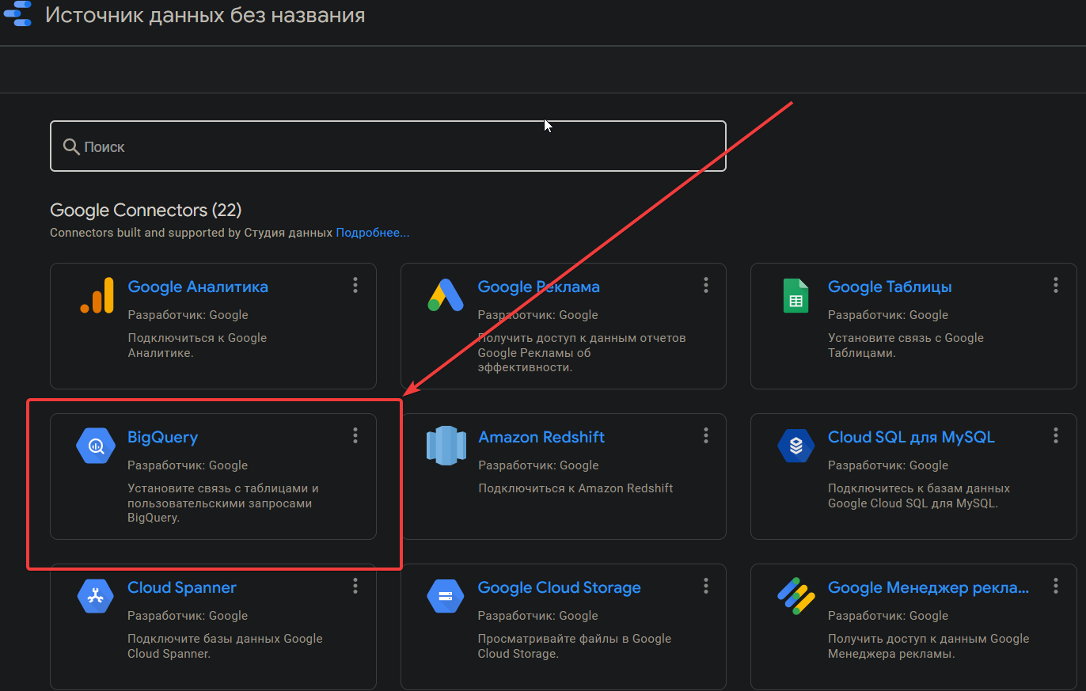
Task: Click description Подключите базы данных Google Cloud Spanner
Action: [x=225, y=646]
